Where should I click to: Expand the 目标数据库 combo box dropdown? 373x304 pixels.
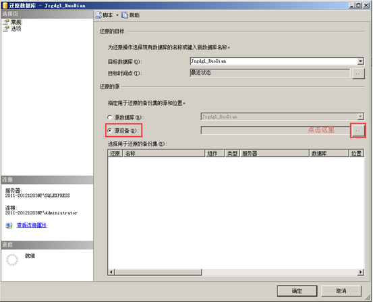click(360, 61)
